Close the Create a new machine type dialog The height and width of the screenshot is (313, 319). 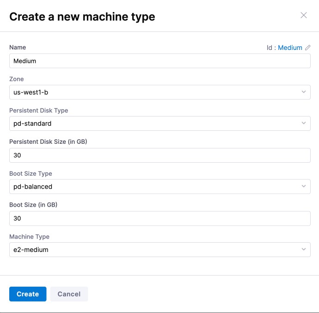coord(304,15)
